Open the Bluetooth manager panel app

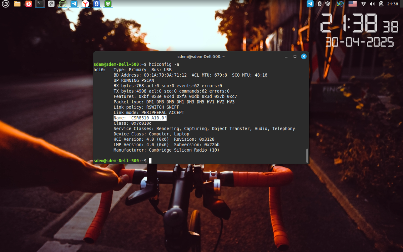pos(97,4)
